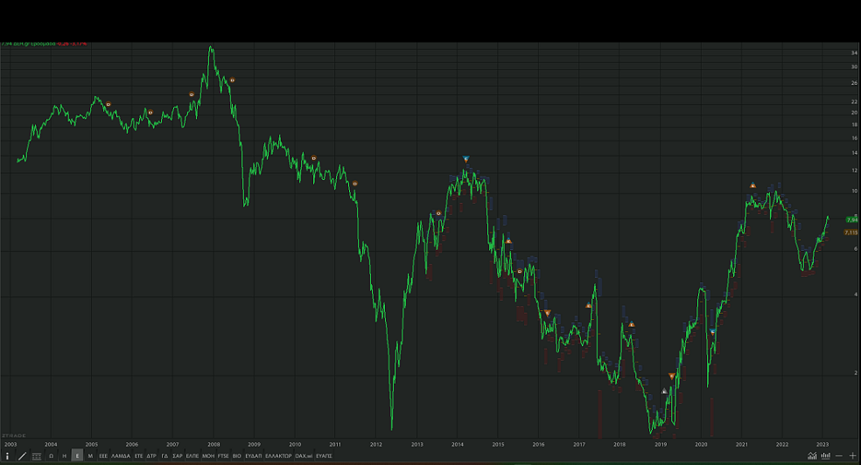The image size is (861, 465).
Task: Click the orange event marker in 2005
Action: coord(108,104)
